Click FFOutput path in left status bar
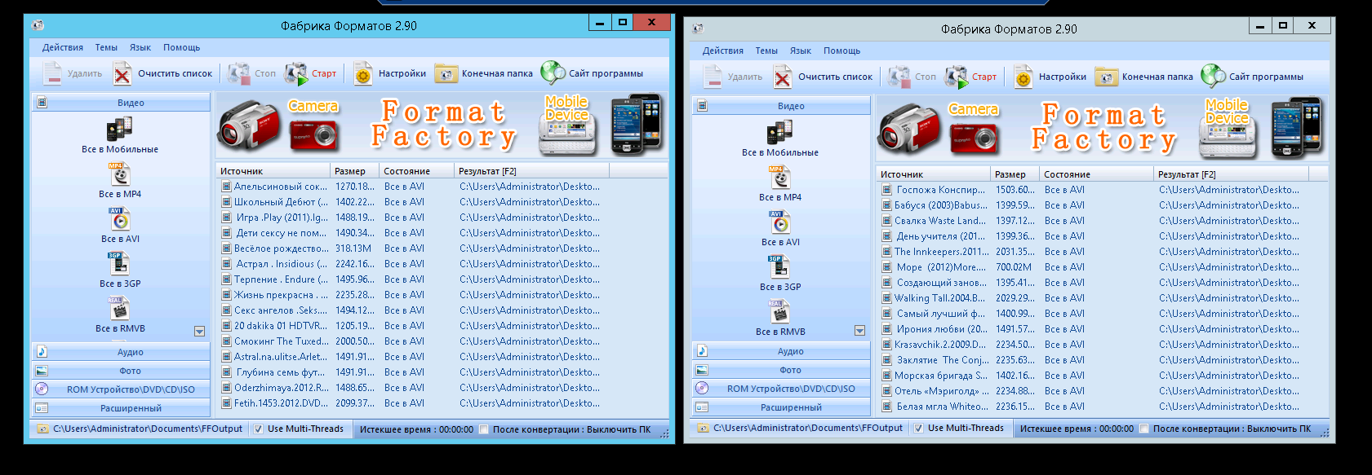 [x=148, y=429]
